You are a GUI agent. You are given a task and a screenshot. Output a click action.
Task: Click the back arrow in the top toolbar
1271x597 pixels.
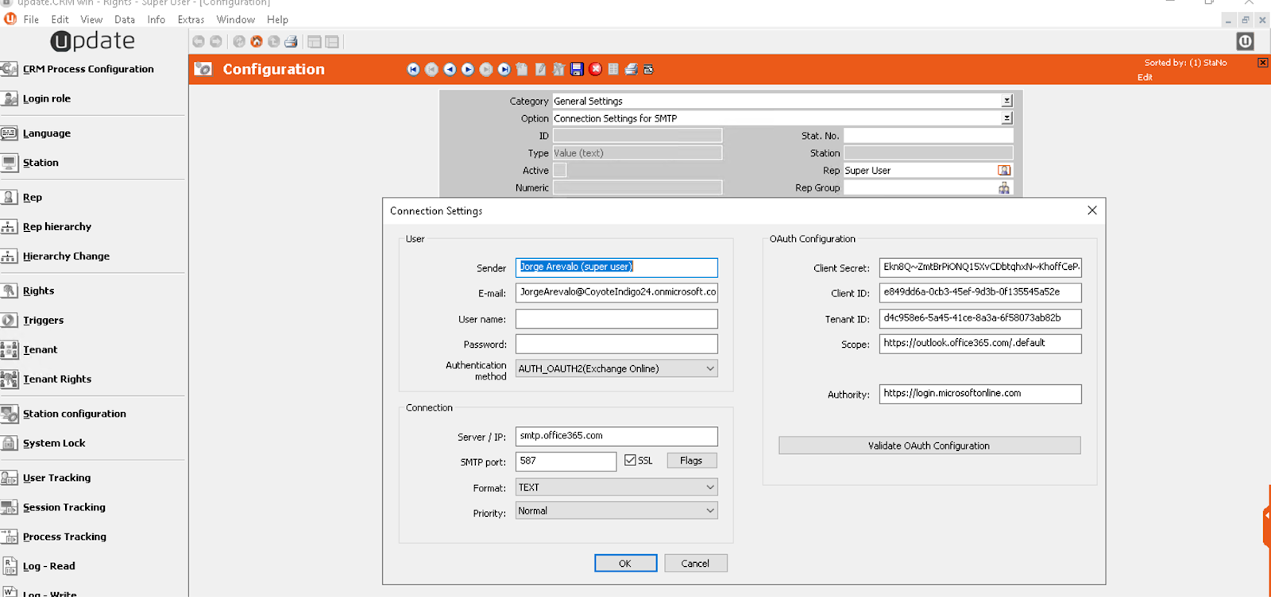tap(199, 41)
